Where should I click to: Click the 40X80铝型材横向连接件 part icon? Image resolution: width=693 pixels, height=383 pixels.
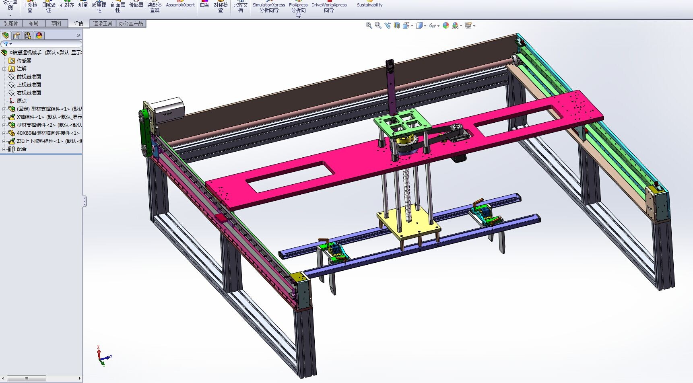12,133
